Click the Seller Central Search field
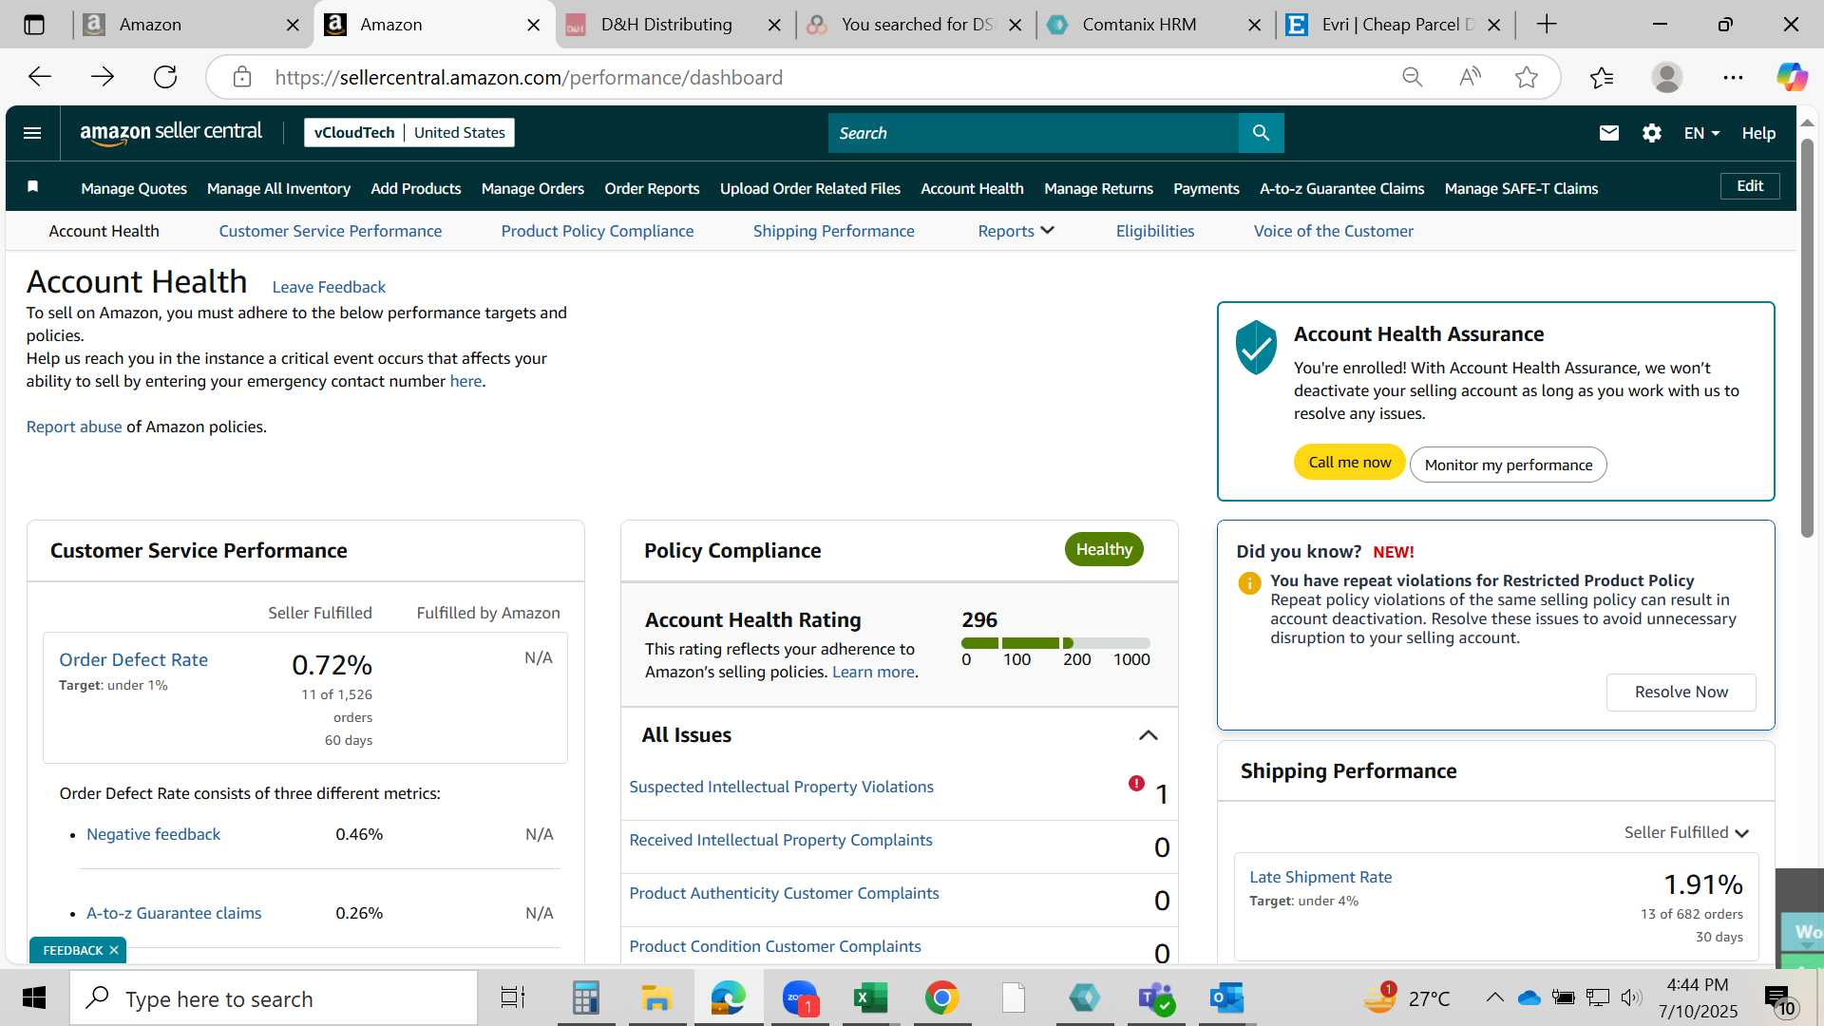Screen dimensions: 1824x1026 [x=1033, y=133]
